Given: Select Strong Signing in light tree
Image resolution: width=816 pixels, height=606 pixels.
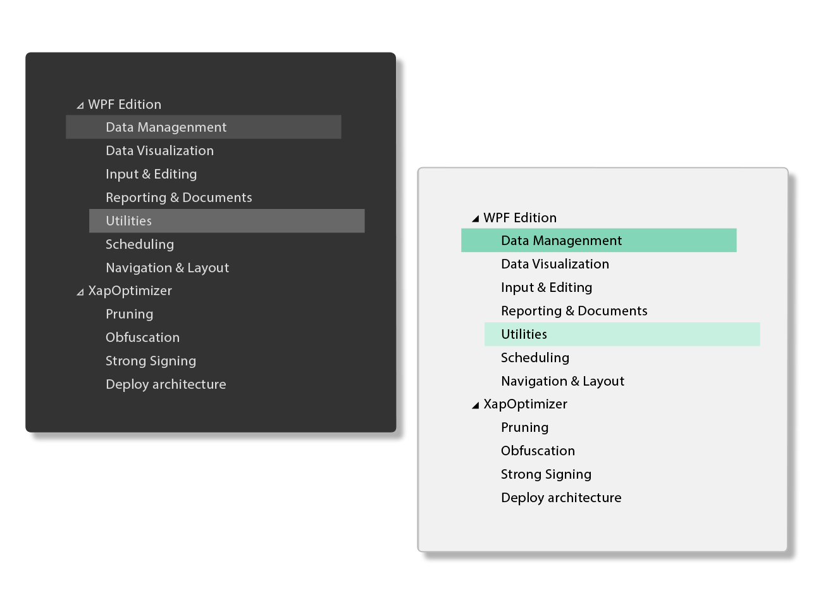Looking at the screenshot, I should point(547,474).
